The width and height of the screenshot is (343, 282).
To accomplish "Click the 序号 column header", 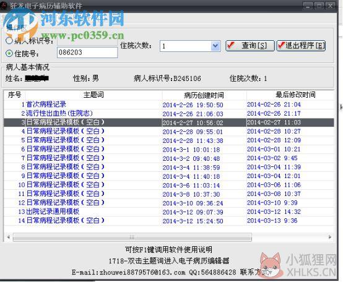I will pyautogui.click(x=14, y=95).
